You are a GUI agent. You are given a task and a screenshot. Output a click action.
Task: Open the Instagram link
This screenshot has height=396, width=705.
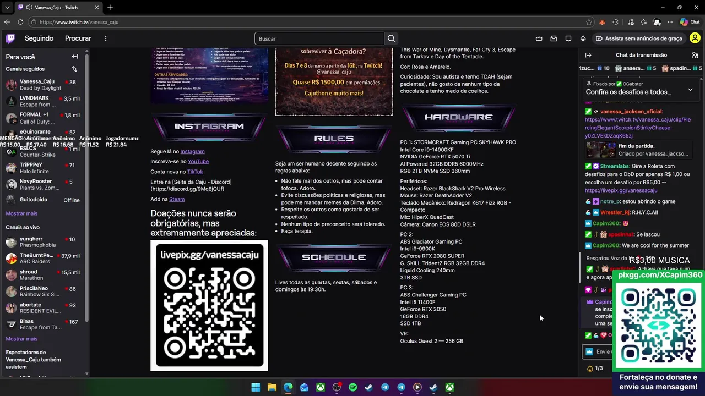pyautogui.click(x=192, y=151)
